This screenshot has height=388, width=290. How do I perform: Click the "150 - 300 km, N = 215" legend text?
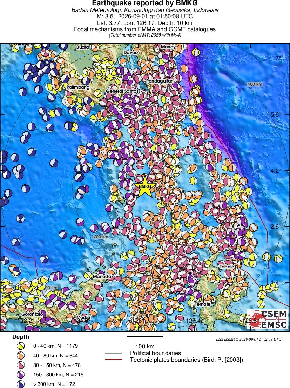[58, 375]
